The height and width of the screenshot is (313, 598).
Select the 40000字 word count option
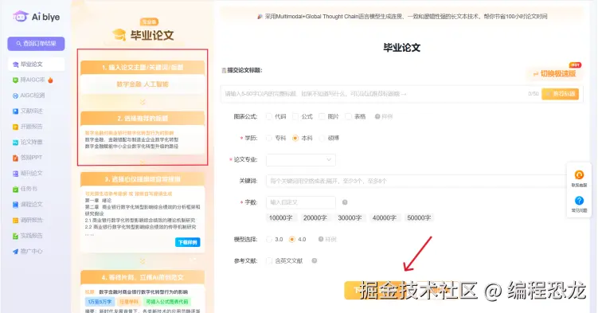384,217
